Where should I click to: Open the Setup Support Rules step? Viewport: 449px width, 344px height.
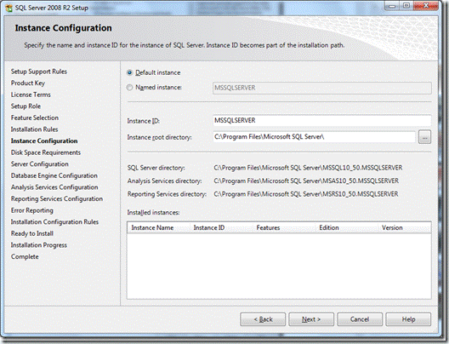pyautogui.click(x=39, y=72)
